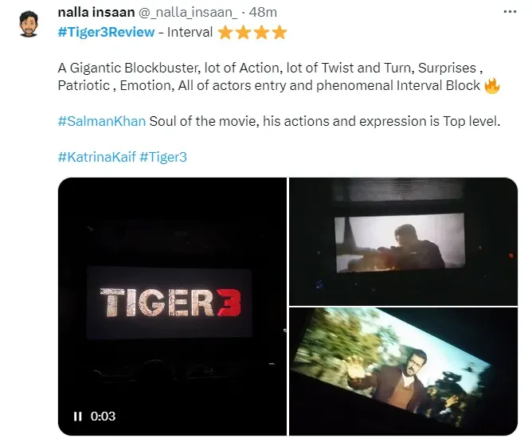Screen dimensions: 532x442
Task: Click the third gold star emoji
Action: (x=261, y=33)
